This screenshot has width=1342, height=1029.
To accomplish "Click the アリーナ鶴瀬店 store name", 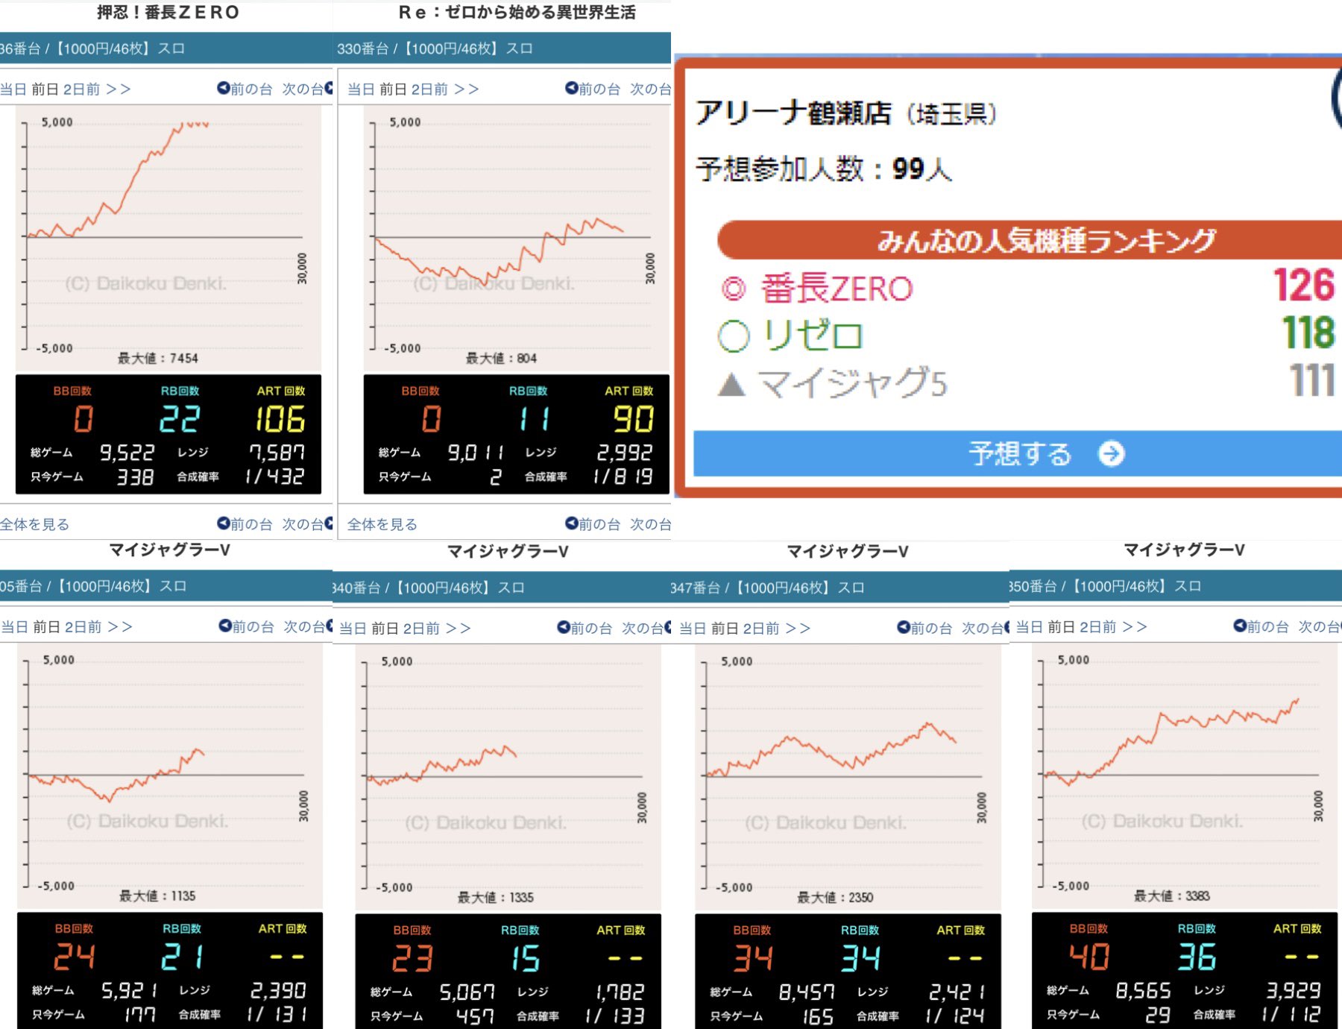I will [794, 113].
